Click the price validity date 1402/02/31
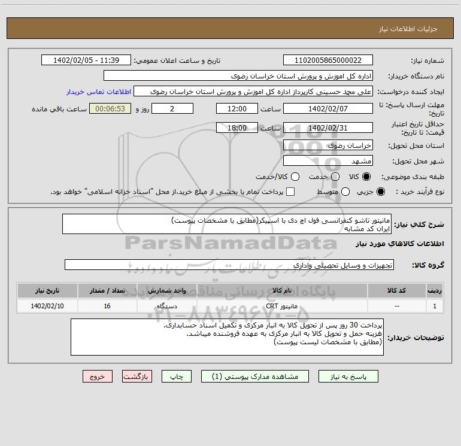The width and height of the screenshot is (461, 446). 328,128
